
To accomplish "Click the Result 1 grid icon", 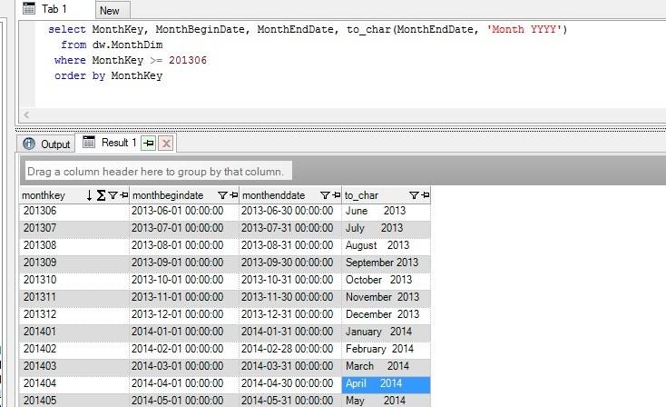I will tap(89, 142).
